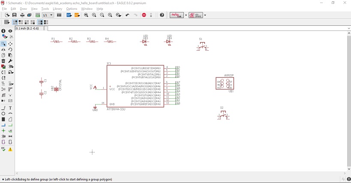Click the coordinate display field
351x183 pixels.
(x=30, y=28)
